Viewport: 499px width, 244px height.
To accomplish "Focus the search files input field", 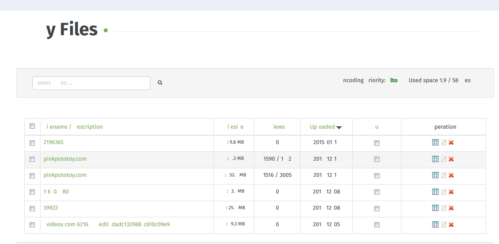I will 91,83.
